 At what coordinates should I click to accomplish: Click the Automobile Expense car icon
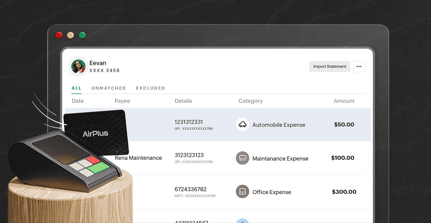coord(242,125)
